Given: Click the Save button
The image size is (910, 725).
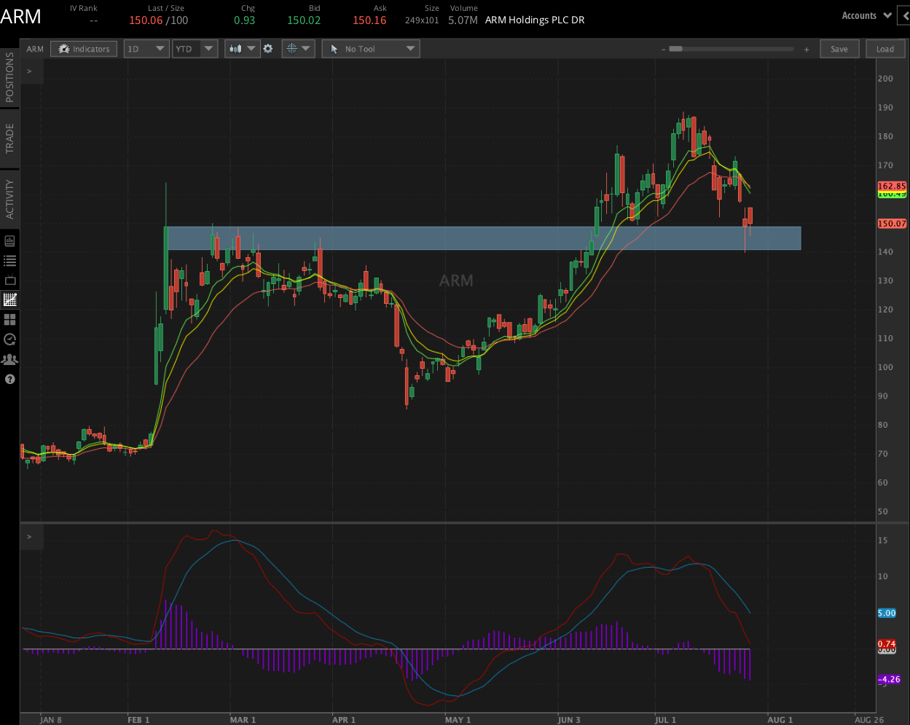Looking at the screenshot, I should point(839,49).
